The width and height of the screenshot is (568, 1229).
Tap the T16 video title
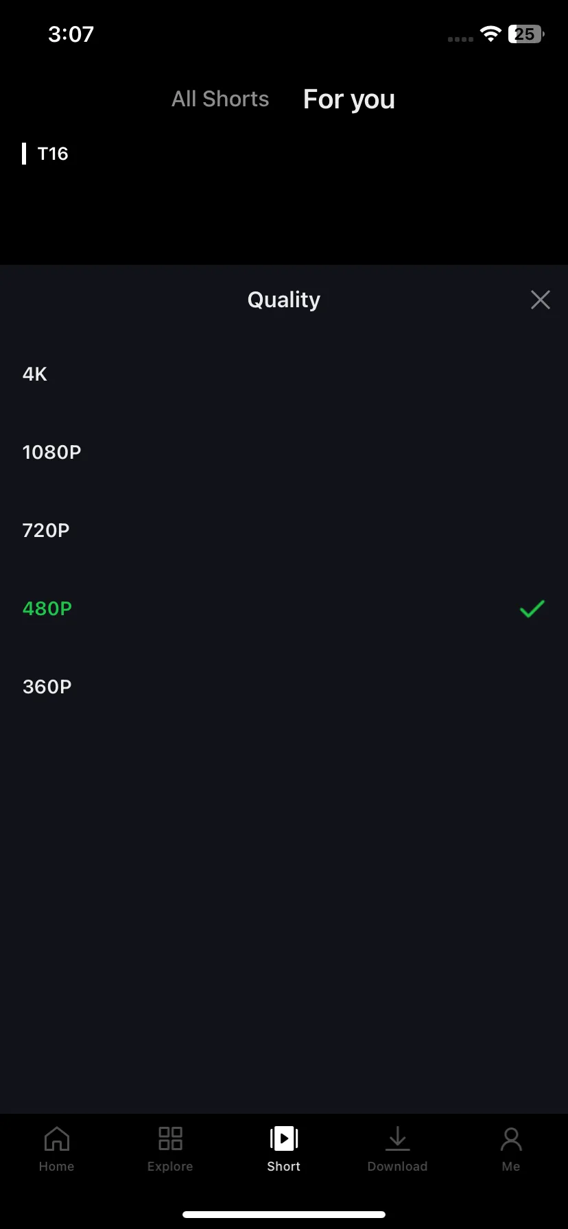53,154
